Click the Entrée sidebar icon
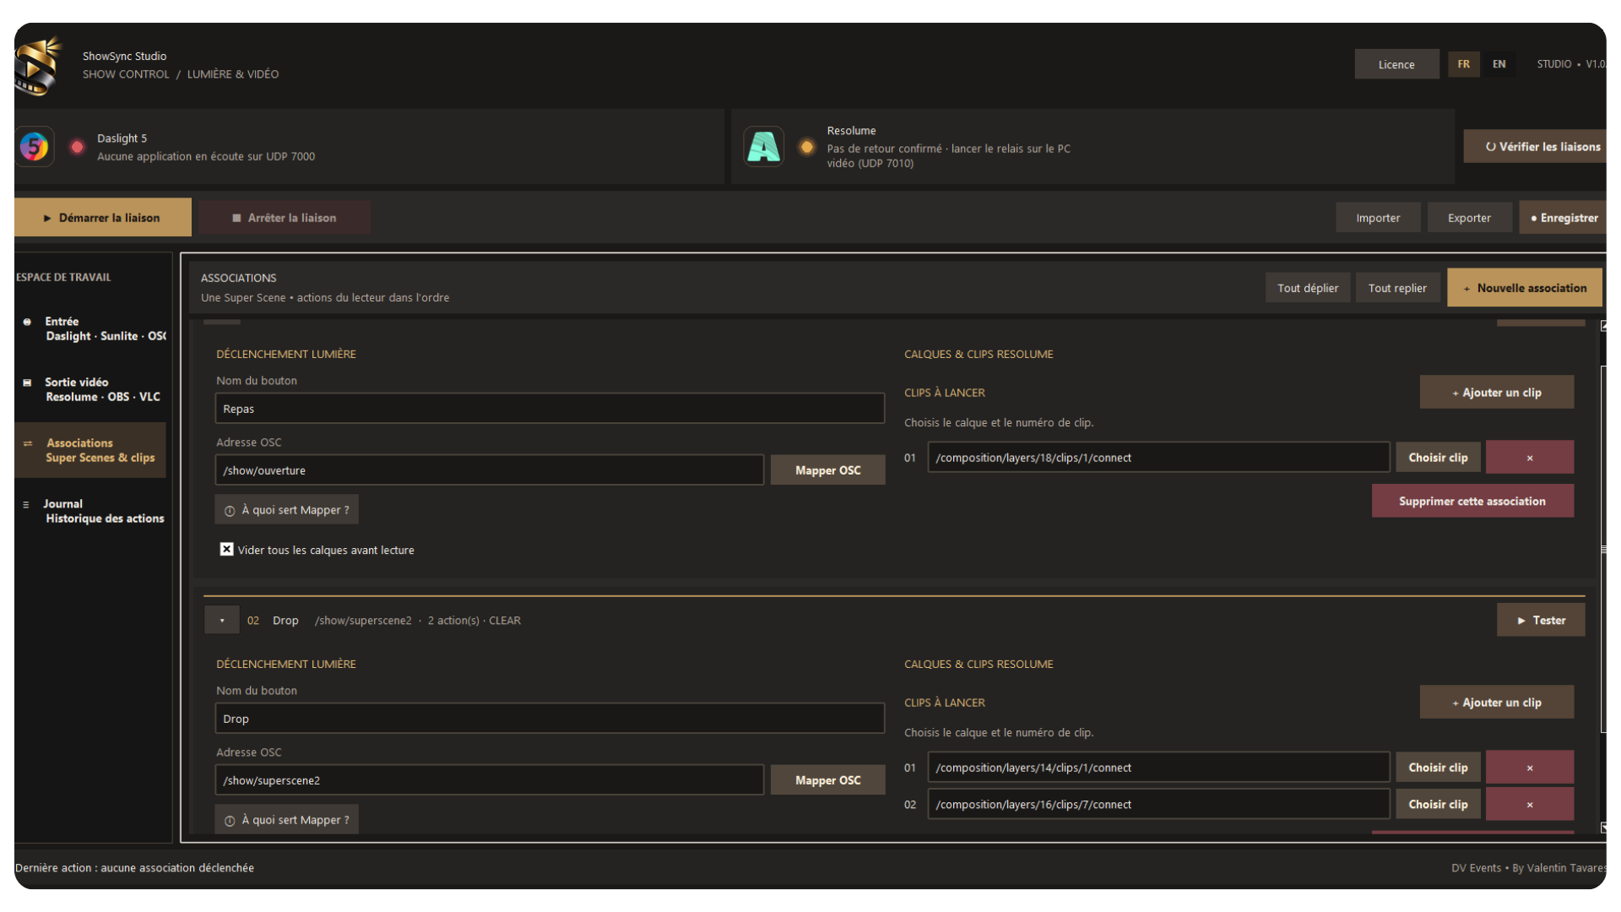 [x=27, y=322]
